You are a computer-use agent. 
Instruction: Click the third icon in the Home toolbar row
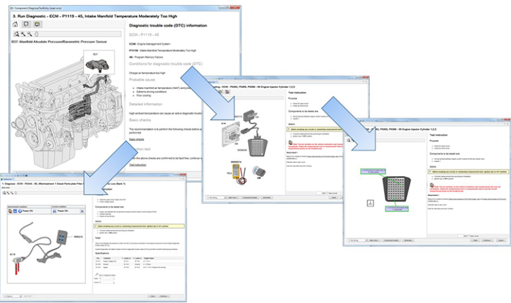tap(38, 24)
